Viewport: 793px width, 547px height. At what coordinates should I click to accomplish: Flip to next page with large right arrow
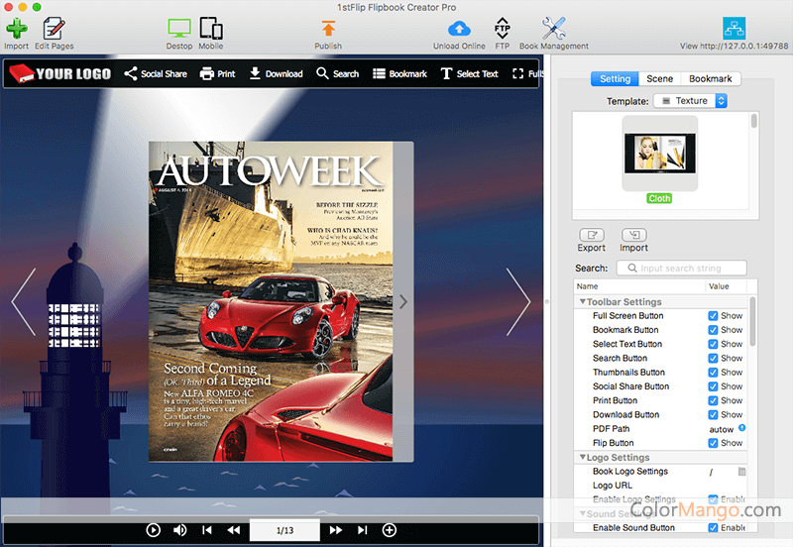point(518,302)
